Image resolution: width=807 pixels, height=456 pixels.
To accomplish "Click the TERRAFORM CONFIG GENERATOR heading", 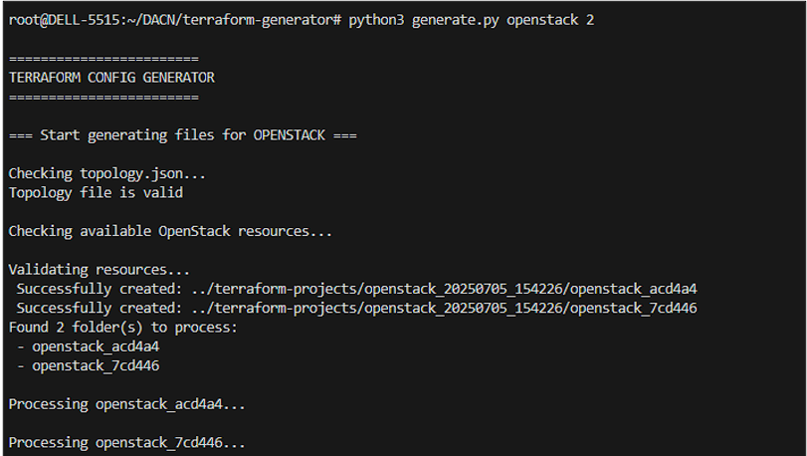I will 111,78.
